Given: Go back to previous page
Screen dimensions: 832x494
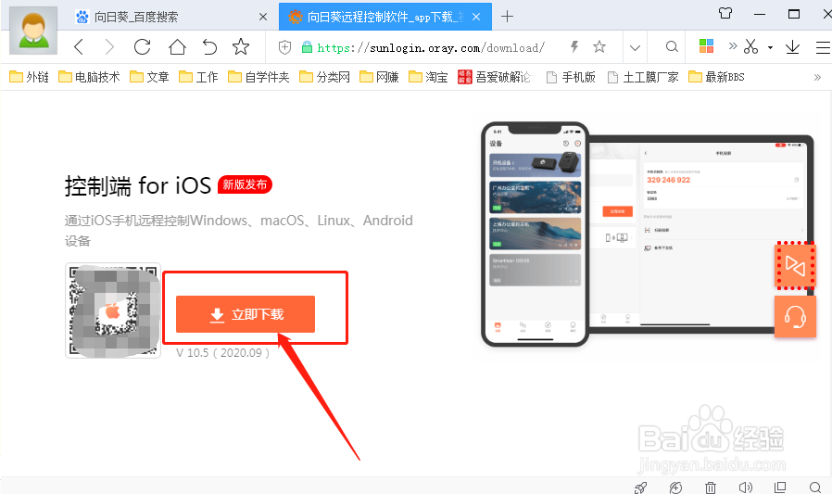Looking at the screenshot, I should click(x=79, y=47).
